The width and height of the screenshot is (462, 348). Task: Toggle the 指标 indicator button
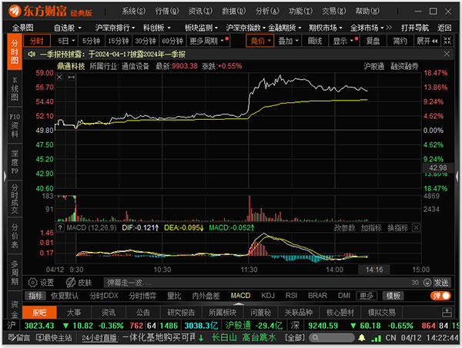point(35,296)
